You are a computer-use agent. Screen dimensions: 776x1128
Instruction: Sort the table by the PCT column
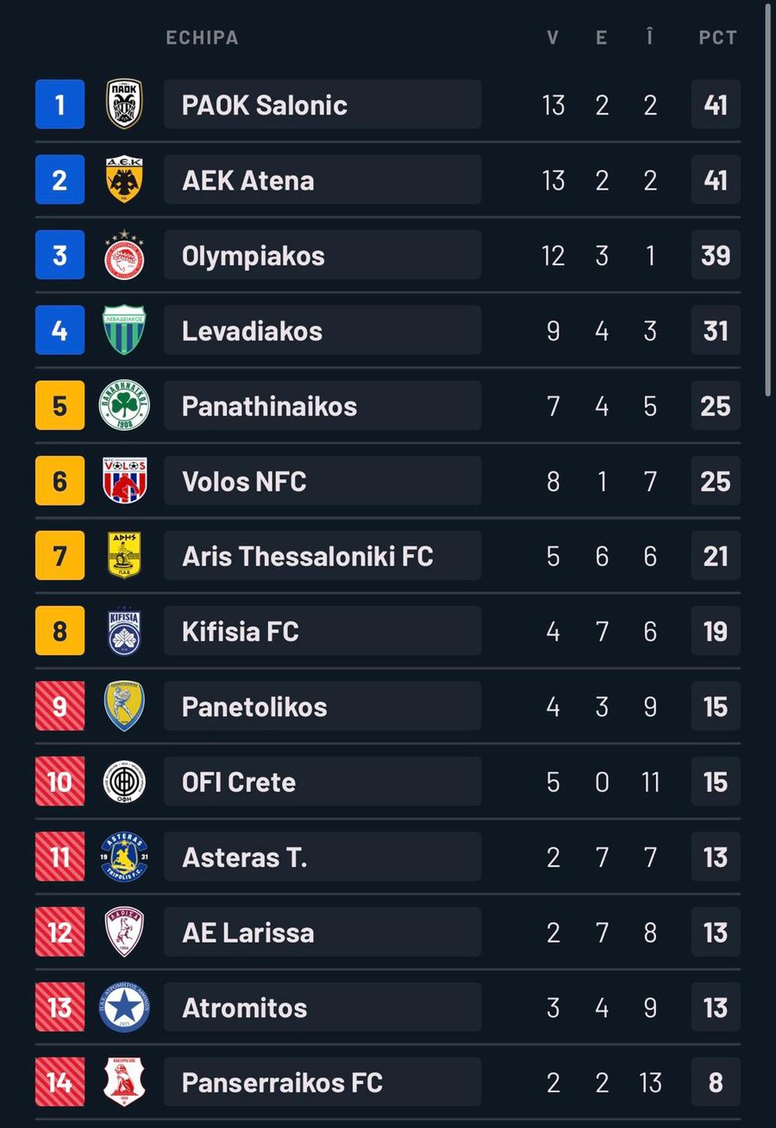[x=717, y=37]
